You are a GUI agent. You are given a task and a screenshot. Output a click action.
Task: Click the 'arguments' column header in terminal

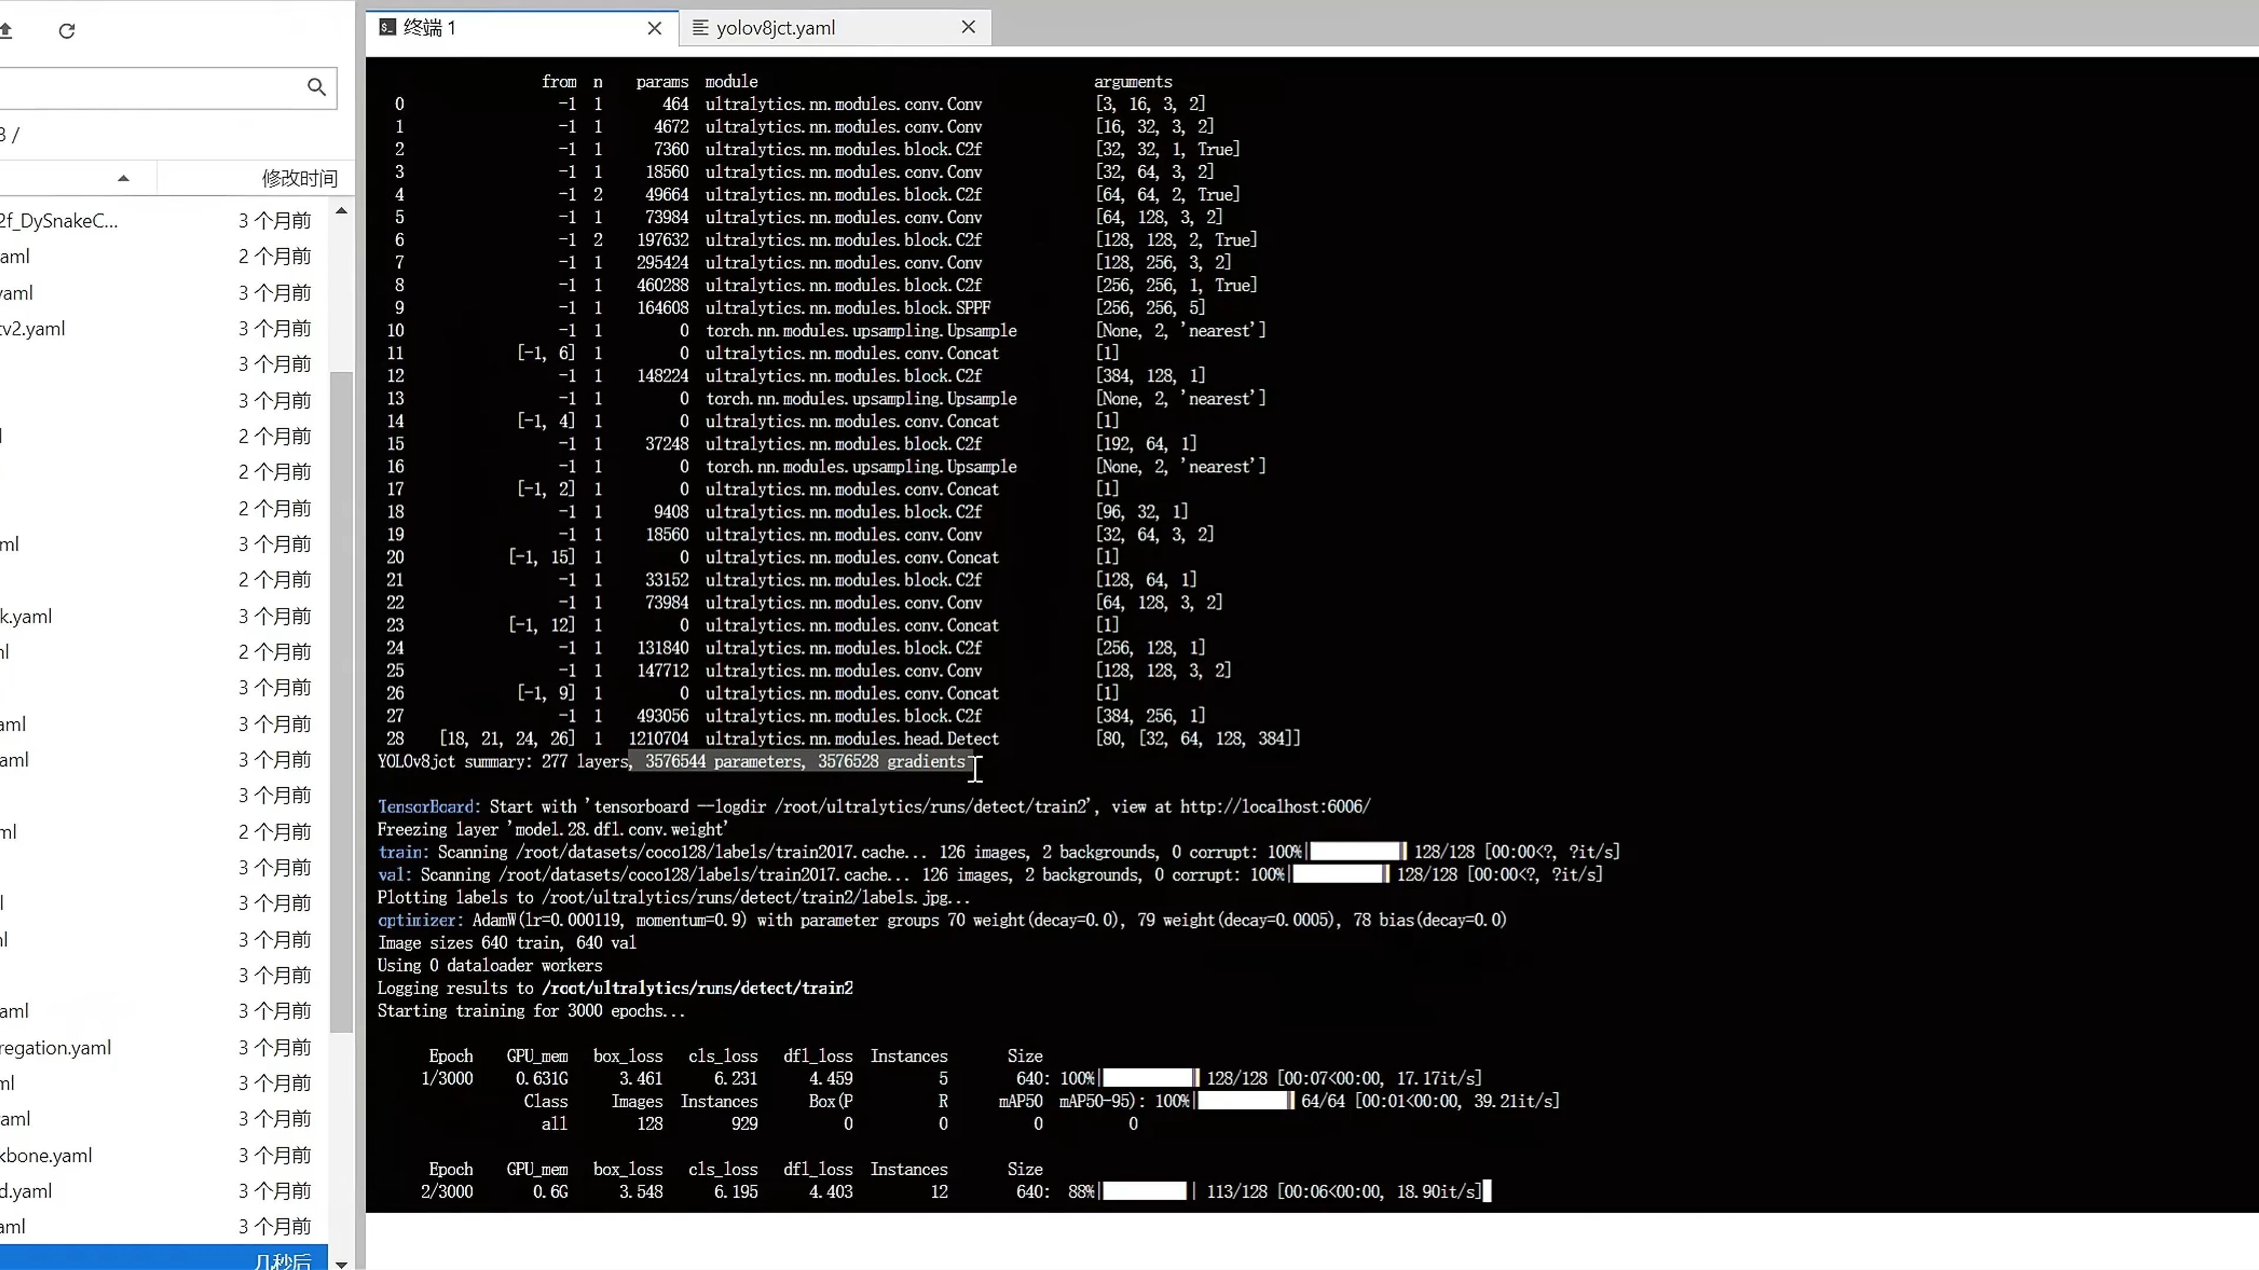[x=1132, y=82]
